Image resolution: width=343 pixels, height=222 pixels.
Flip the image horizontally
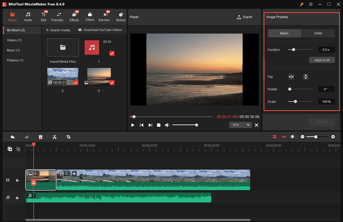(x=291, y=77)
